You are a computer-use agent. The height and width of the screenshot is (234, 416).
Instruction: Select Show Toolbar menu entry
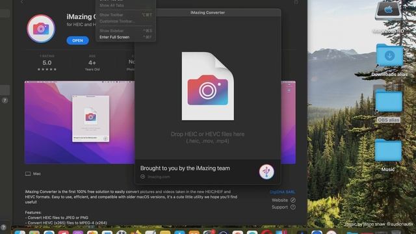(125, 15)
